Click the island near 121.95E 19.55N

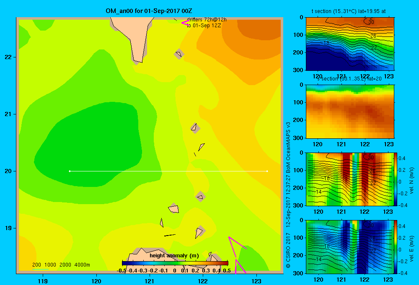(200, 197)
